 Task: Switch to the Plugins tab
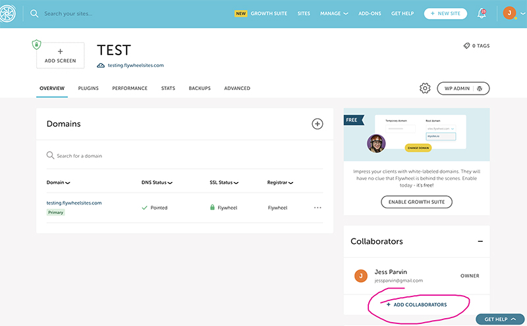tap(88, 88)
